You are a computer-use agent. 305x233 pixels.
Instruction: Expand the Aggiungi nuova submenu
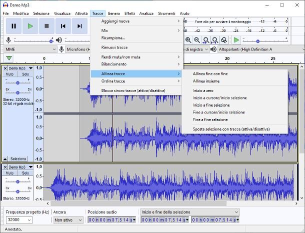pyautogui.click(x=136, y=21)
